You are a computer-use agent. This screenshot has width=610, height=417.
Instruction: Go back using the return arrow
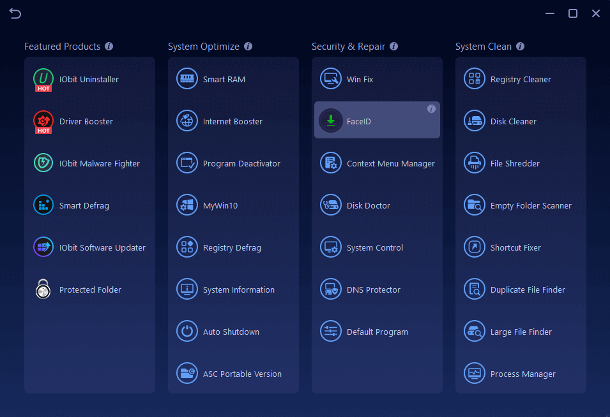[x=15, y=13]
